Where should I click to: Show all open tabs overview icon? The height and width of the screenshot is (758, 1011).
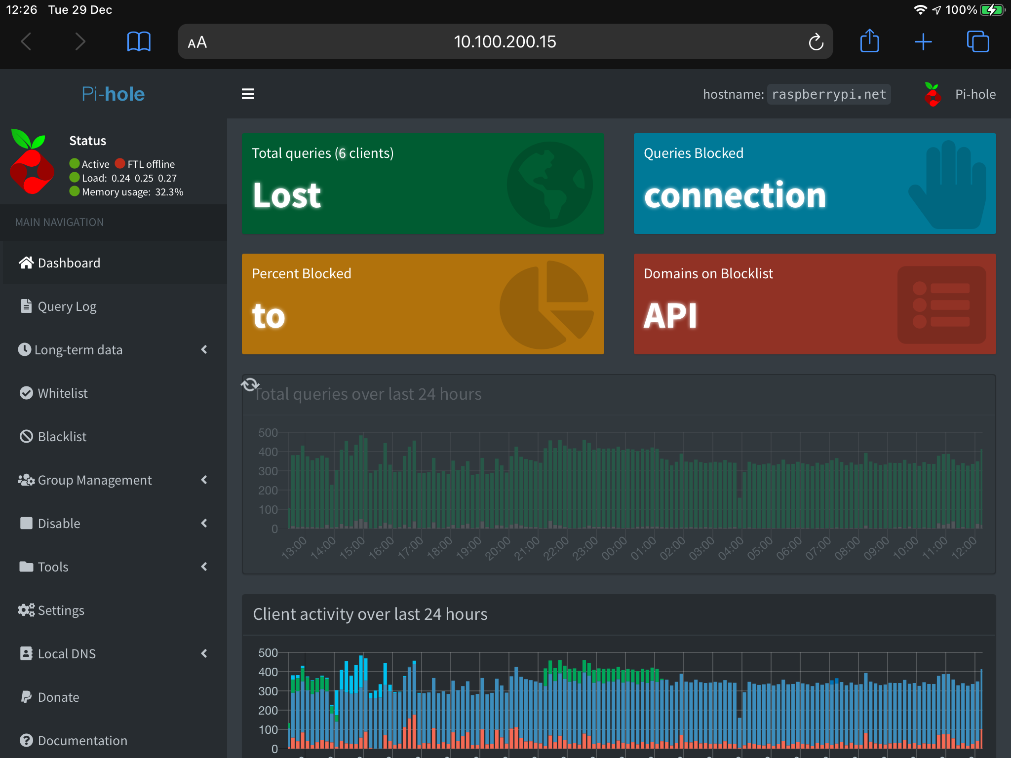pos(977,41)
